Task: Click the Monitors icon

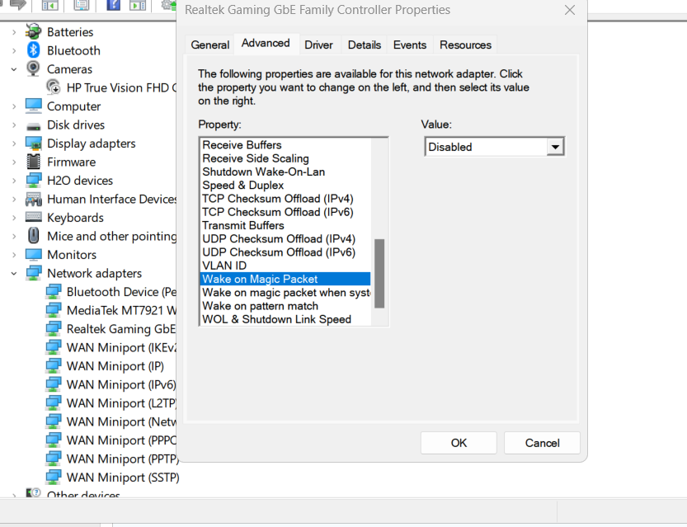Action: (33, 255)
